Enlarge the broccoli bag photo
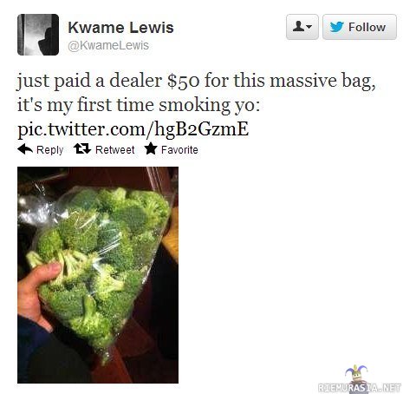Viewport: 403px width, 394px height. [98, 275]
